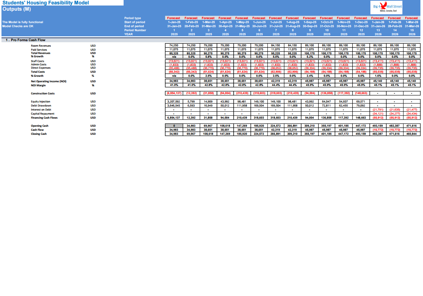423x296 pixels.
Task: Click the Closing Cash value 460,844
Action: (412, 134)
